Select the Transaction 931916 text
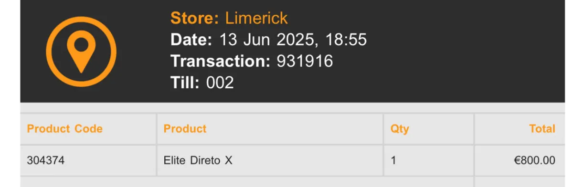This screenshot has height=187, width=573. (x=252, y=61)
